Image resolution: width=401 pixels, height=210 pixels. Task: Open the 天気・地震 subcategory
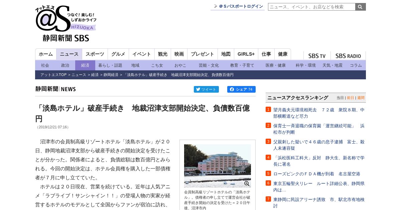[332, 65]
